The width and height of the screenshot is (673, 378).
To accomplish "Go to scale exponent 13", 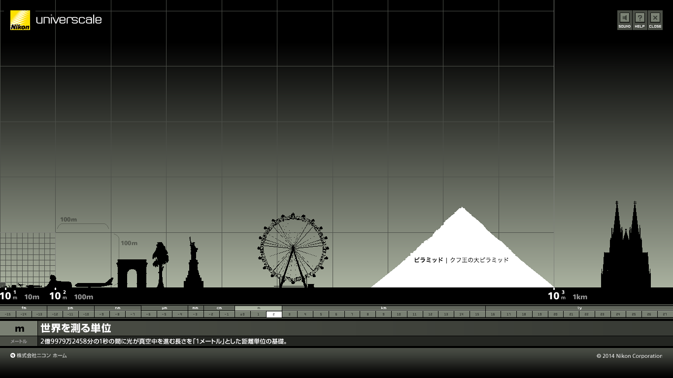I will click(x=446, y=314).
